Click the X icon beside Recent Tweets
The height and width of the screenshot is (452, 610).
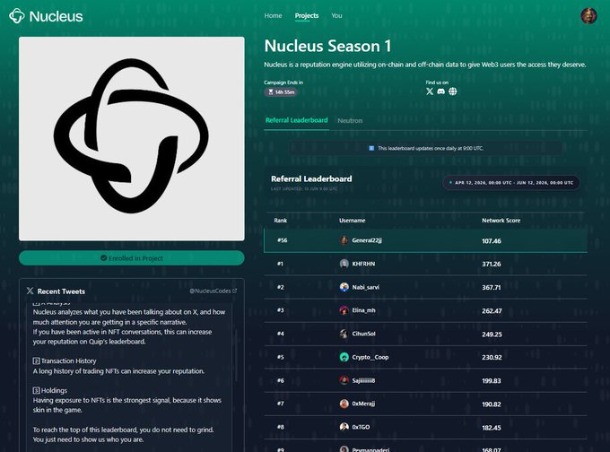pyautogui.click(x=30, y=291)
